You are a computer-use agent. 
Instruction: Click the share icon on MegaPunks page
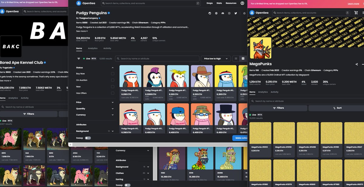click(x=357, y=64)
